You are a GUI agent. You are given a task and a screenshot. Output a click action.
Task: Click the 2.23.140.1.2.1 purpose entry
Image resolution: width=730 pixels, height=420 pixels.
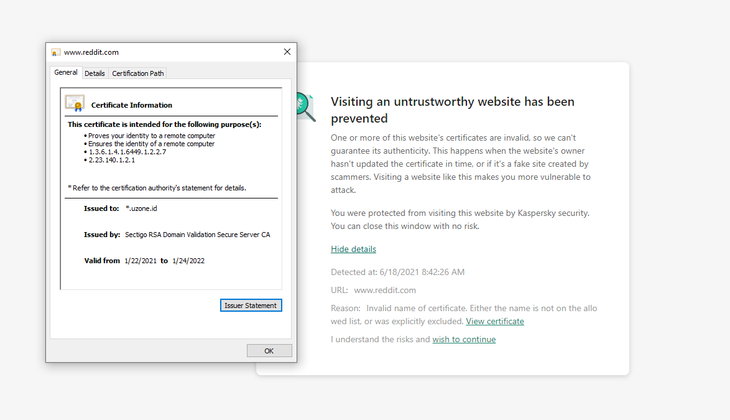click(x=111, y=160)
